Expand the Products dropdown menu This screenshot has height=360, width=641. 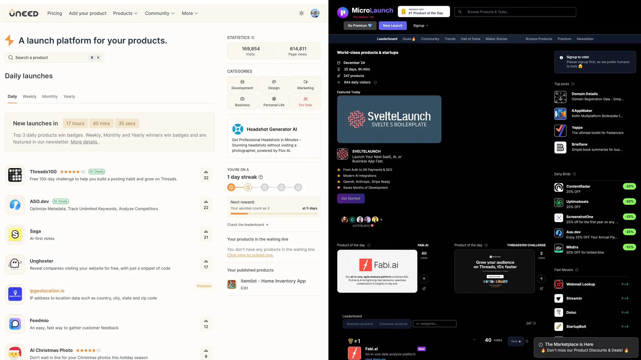click(x=125, y=13)
